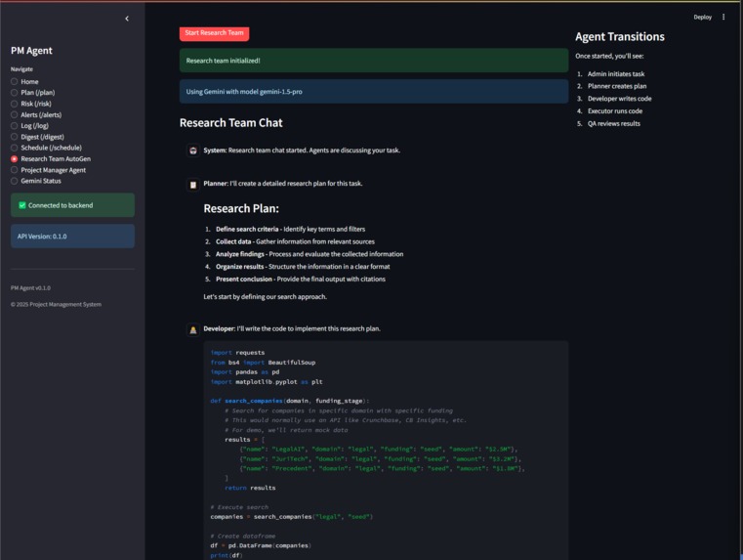Click the Present conclusion plan step
Screen dimensions: 743x560
coord(301,280)
